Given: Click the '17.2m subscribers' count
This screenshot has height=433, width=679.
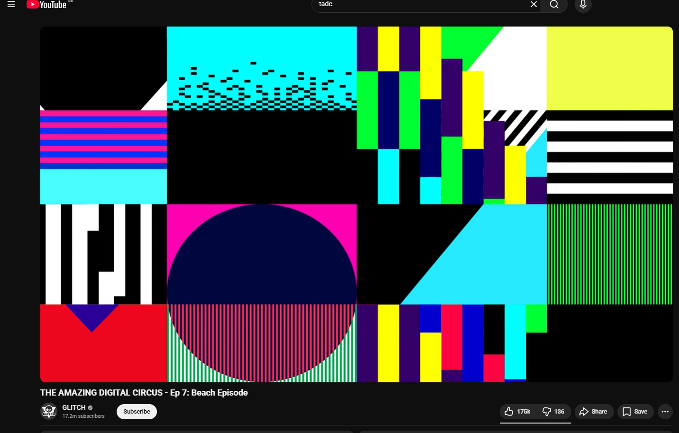Looking at the screenshot, I should point(83,416).
